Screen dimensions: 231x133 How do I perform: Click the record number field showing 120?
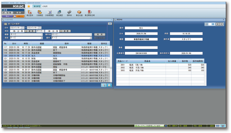[212, 24]
